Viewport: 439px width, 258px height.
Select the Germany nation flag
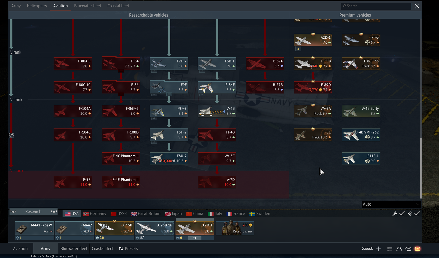pos(95,214)
